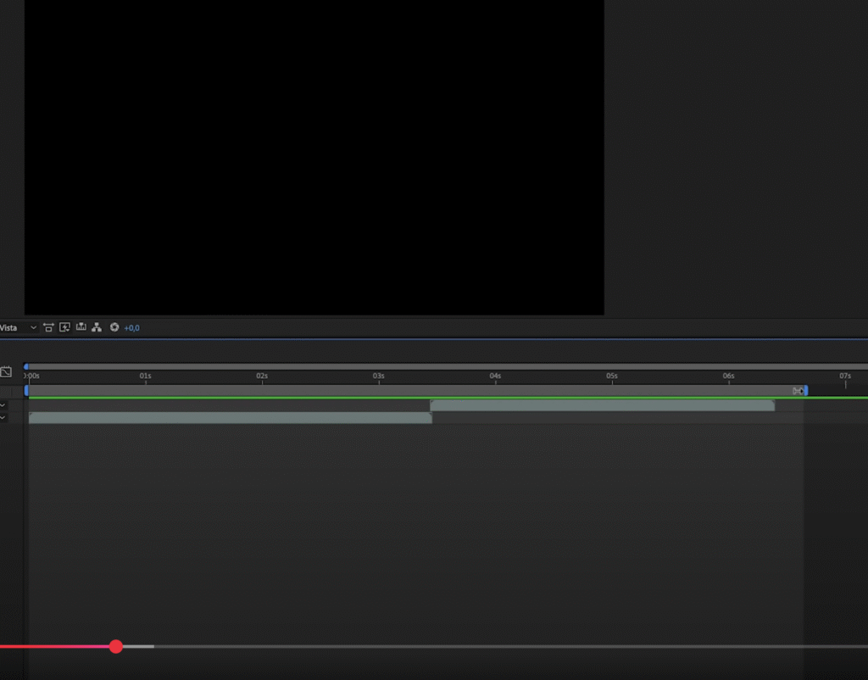Open the Composition flowchart icon
The height and width of the screenshot is (680, 868).
(x=97, y=327)
